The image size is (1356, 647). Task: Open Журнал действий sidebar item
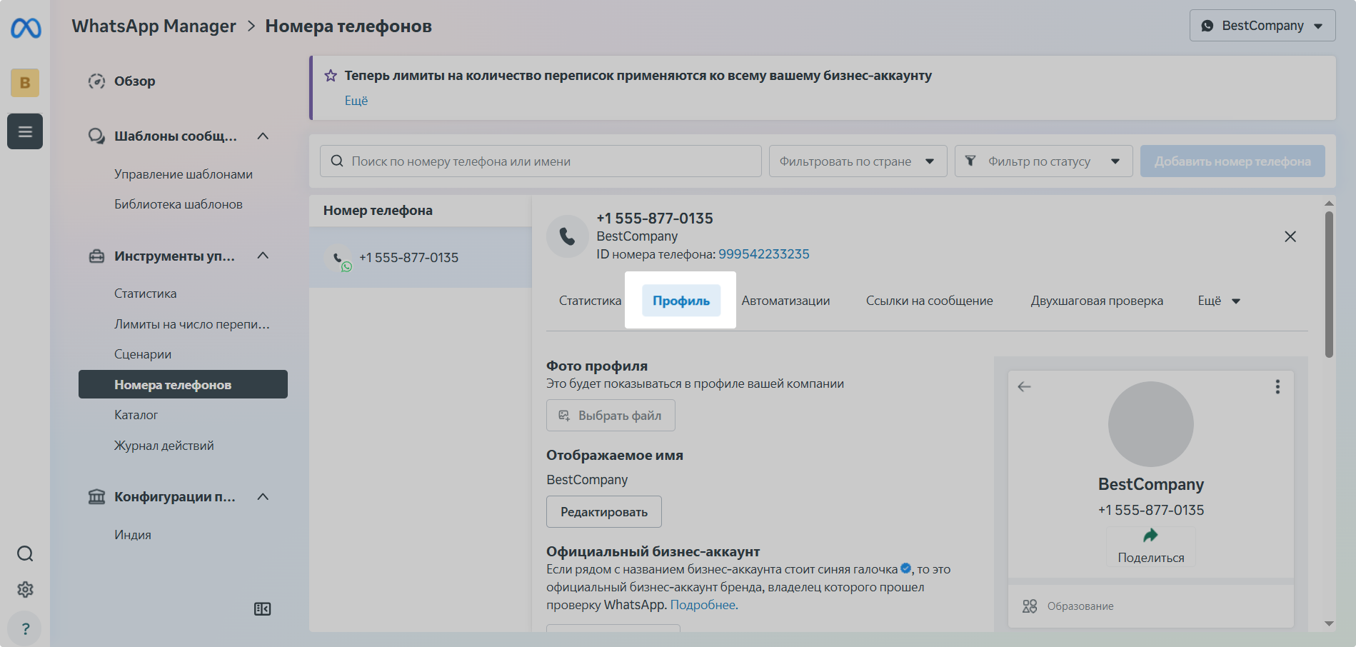point(164,446)
